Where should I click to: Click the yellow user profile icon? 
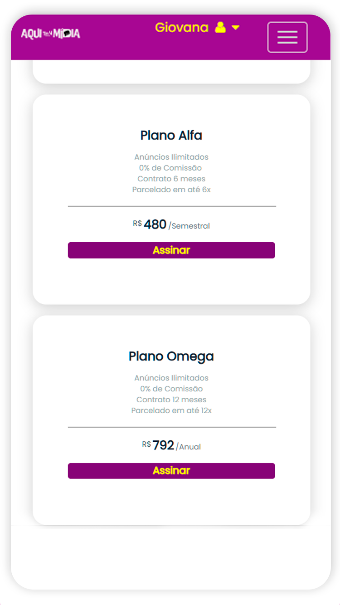coord(220,28)
